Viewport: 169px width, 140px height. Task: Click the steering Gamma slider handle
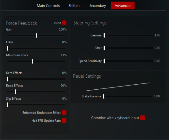pos(104,35)
